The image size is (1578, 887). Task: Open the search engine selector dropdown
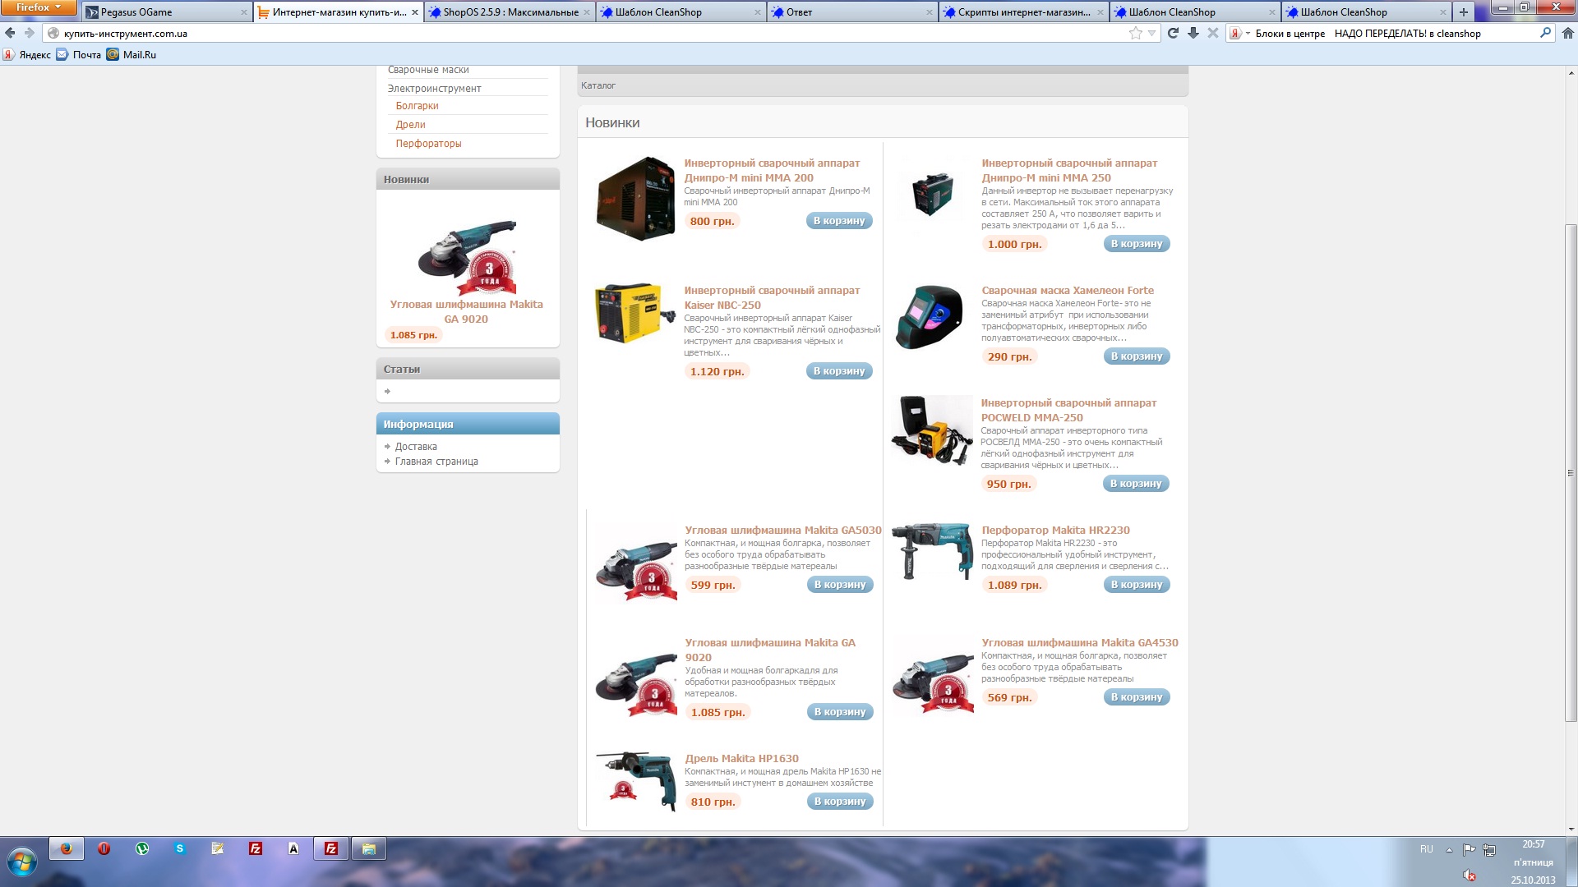pyautogui.click(x=1240, y=33)
